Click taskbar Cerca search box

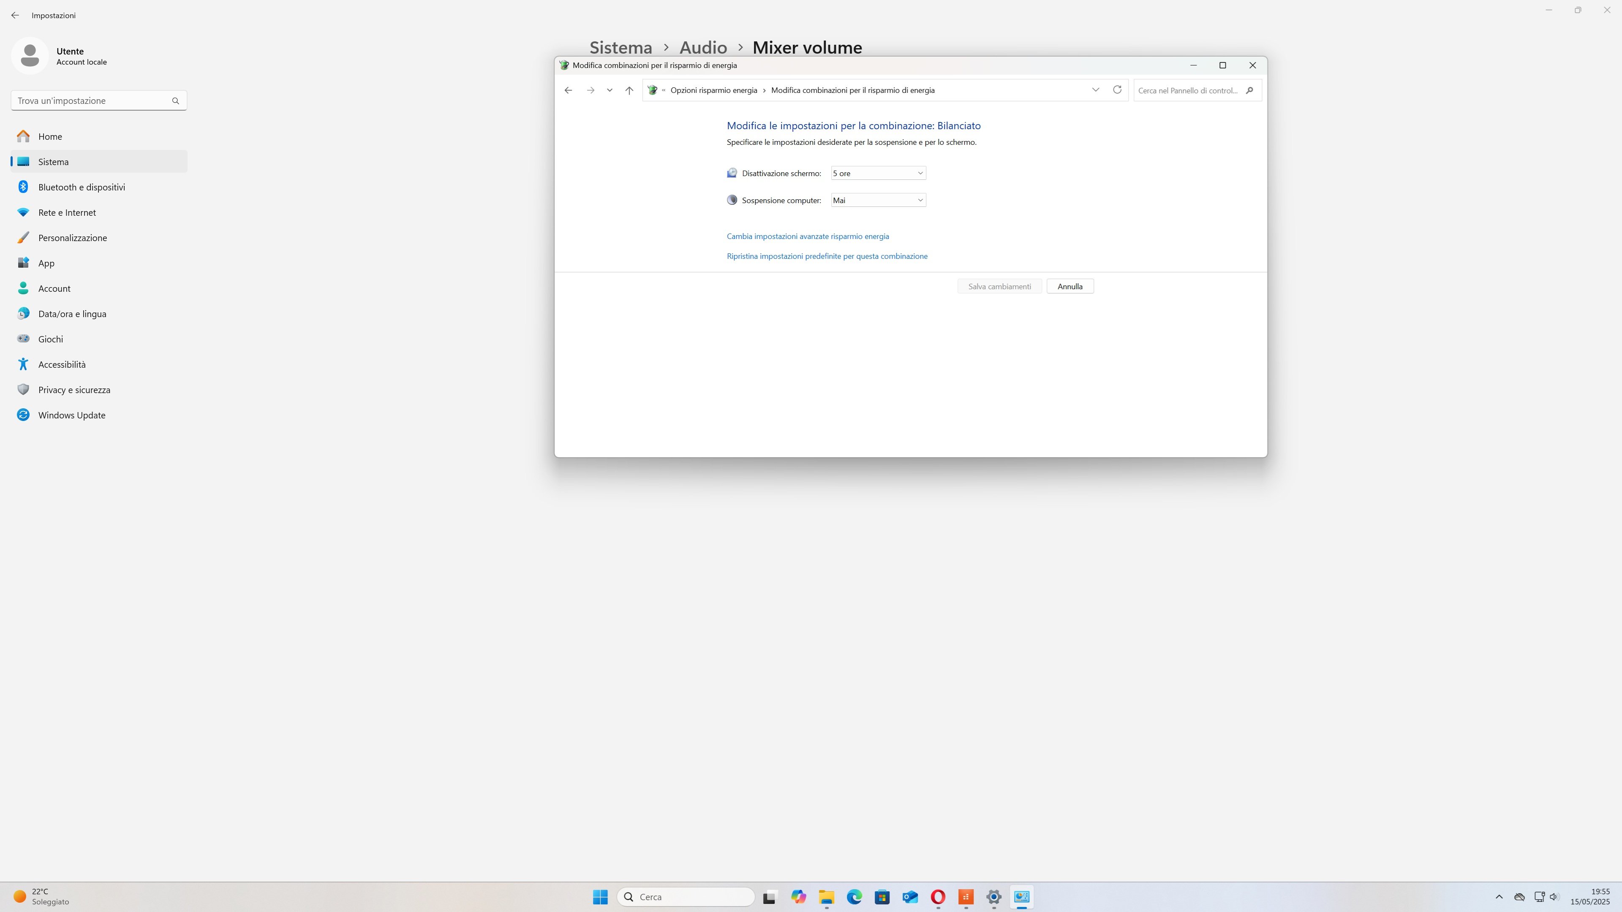click(686, 897)
